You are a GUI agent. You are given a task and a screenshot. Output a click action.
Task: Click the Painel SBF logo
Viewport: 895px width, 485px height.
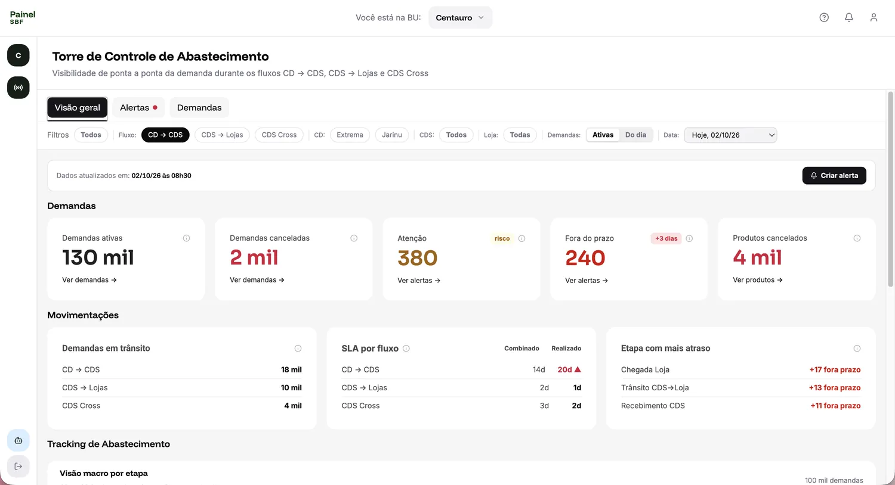(x=23, y=17)
